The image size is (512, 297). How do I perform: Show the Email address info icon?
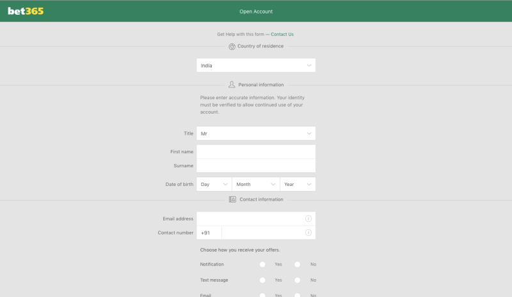tap(308, 218)
